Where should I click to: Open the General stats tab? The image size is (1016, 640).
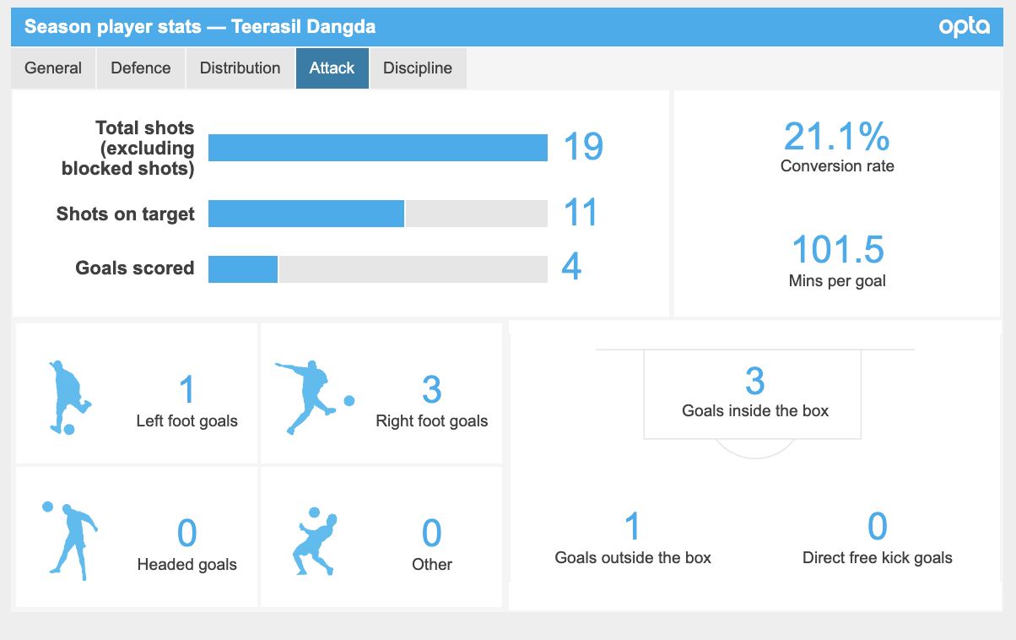tap(53, 68)
